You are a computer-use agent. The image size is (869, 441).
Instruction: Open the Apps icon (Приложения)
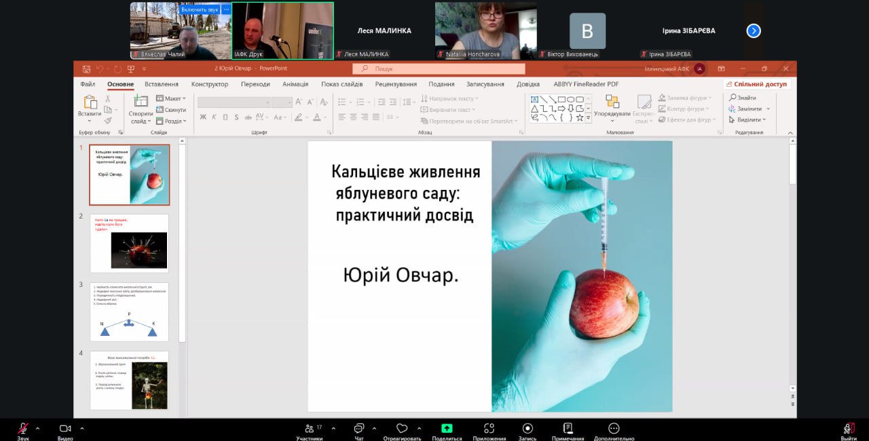pyautogui.click(x=489, y=429)
